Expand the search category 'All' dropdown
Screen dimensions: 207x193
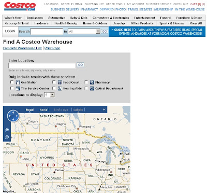click(x=84, y=31)
